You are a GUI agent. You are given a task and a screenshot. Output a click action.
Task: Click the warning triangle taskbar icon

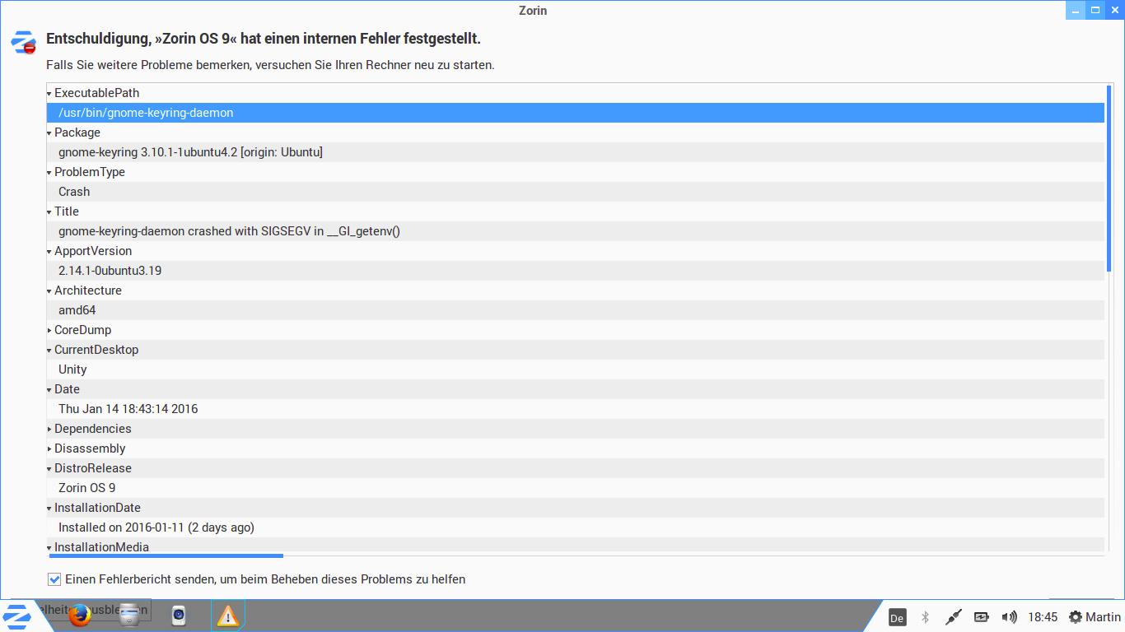point(228,616)
